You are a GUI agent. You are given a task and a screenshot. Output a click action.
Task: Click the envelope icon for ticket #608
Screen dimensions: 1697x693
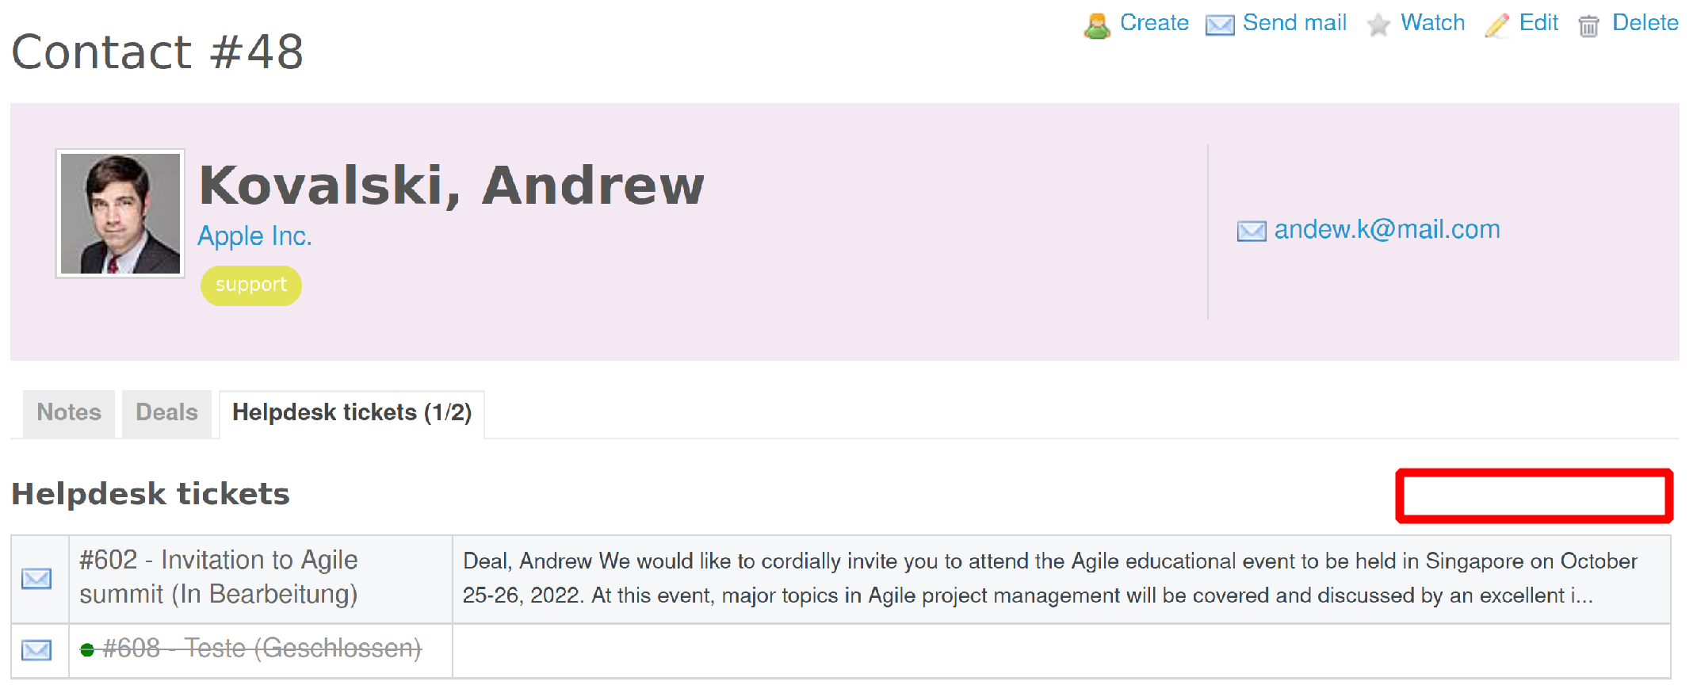[36, 650]
